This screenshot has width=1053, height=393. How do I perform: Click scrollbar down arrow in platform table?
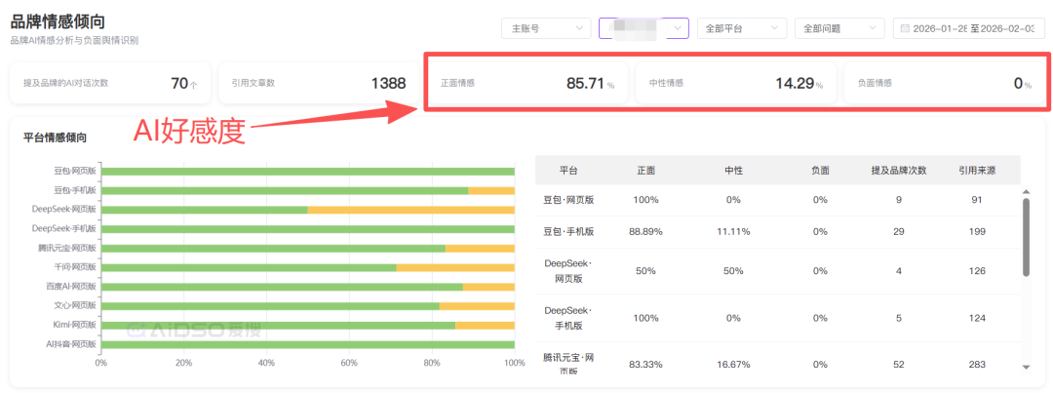tap(1025, 368)
